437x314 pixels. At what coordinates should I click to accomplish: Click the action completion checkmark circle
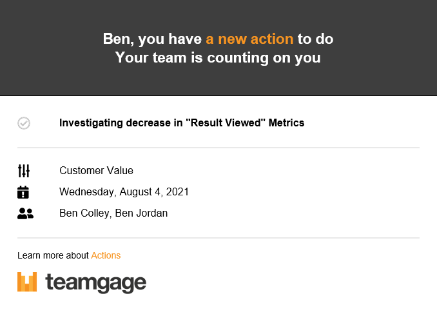[24, 123]
